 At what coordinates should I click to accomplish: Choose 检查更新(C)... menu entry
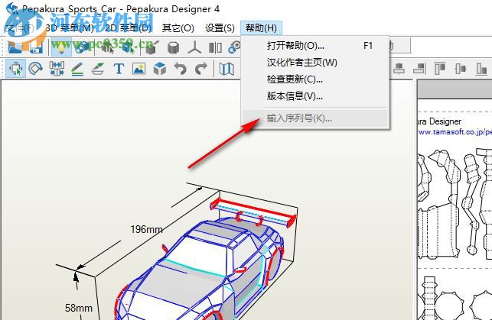coord(315,79)
